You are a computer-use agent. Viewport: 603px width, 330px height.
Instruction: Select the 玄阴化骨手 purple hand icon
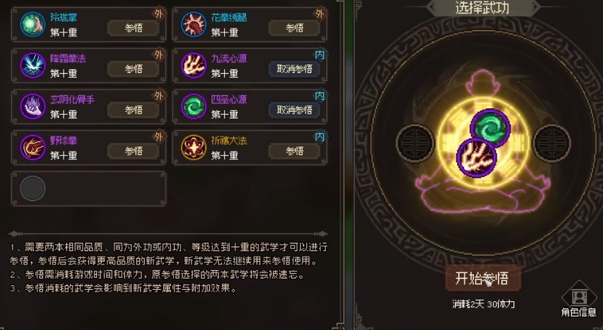click(x=33, y=106)
